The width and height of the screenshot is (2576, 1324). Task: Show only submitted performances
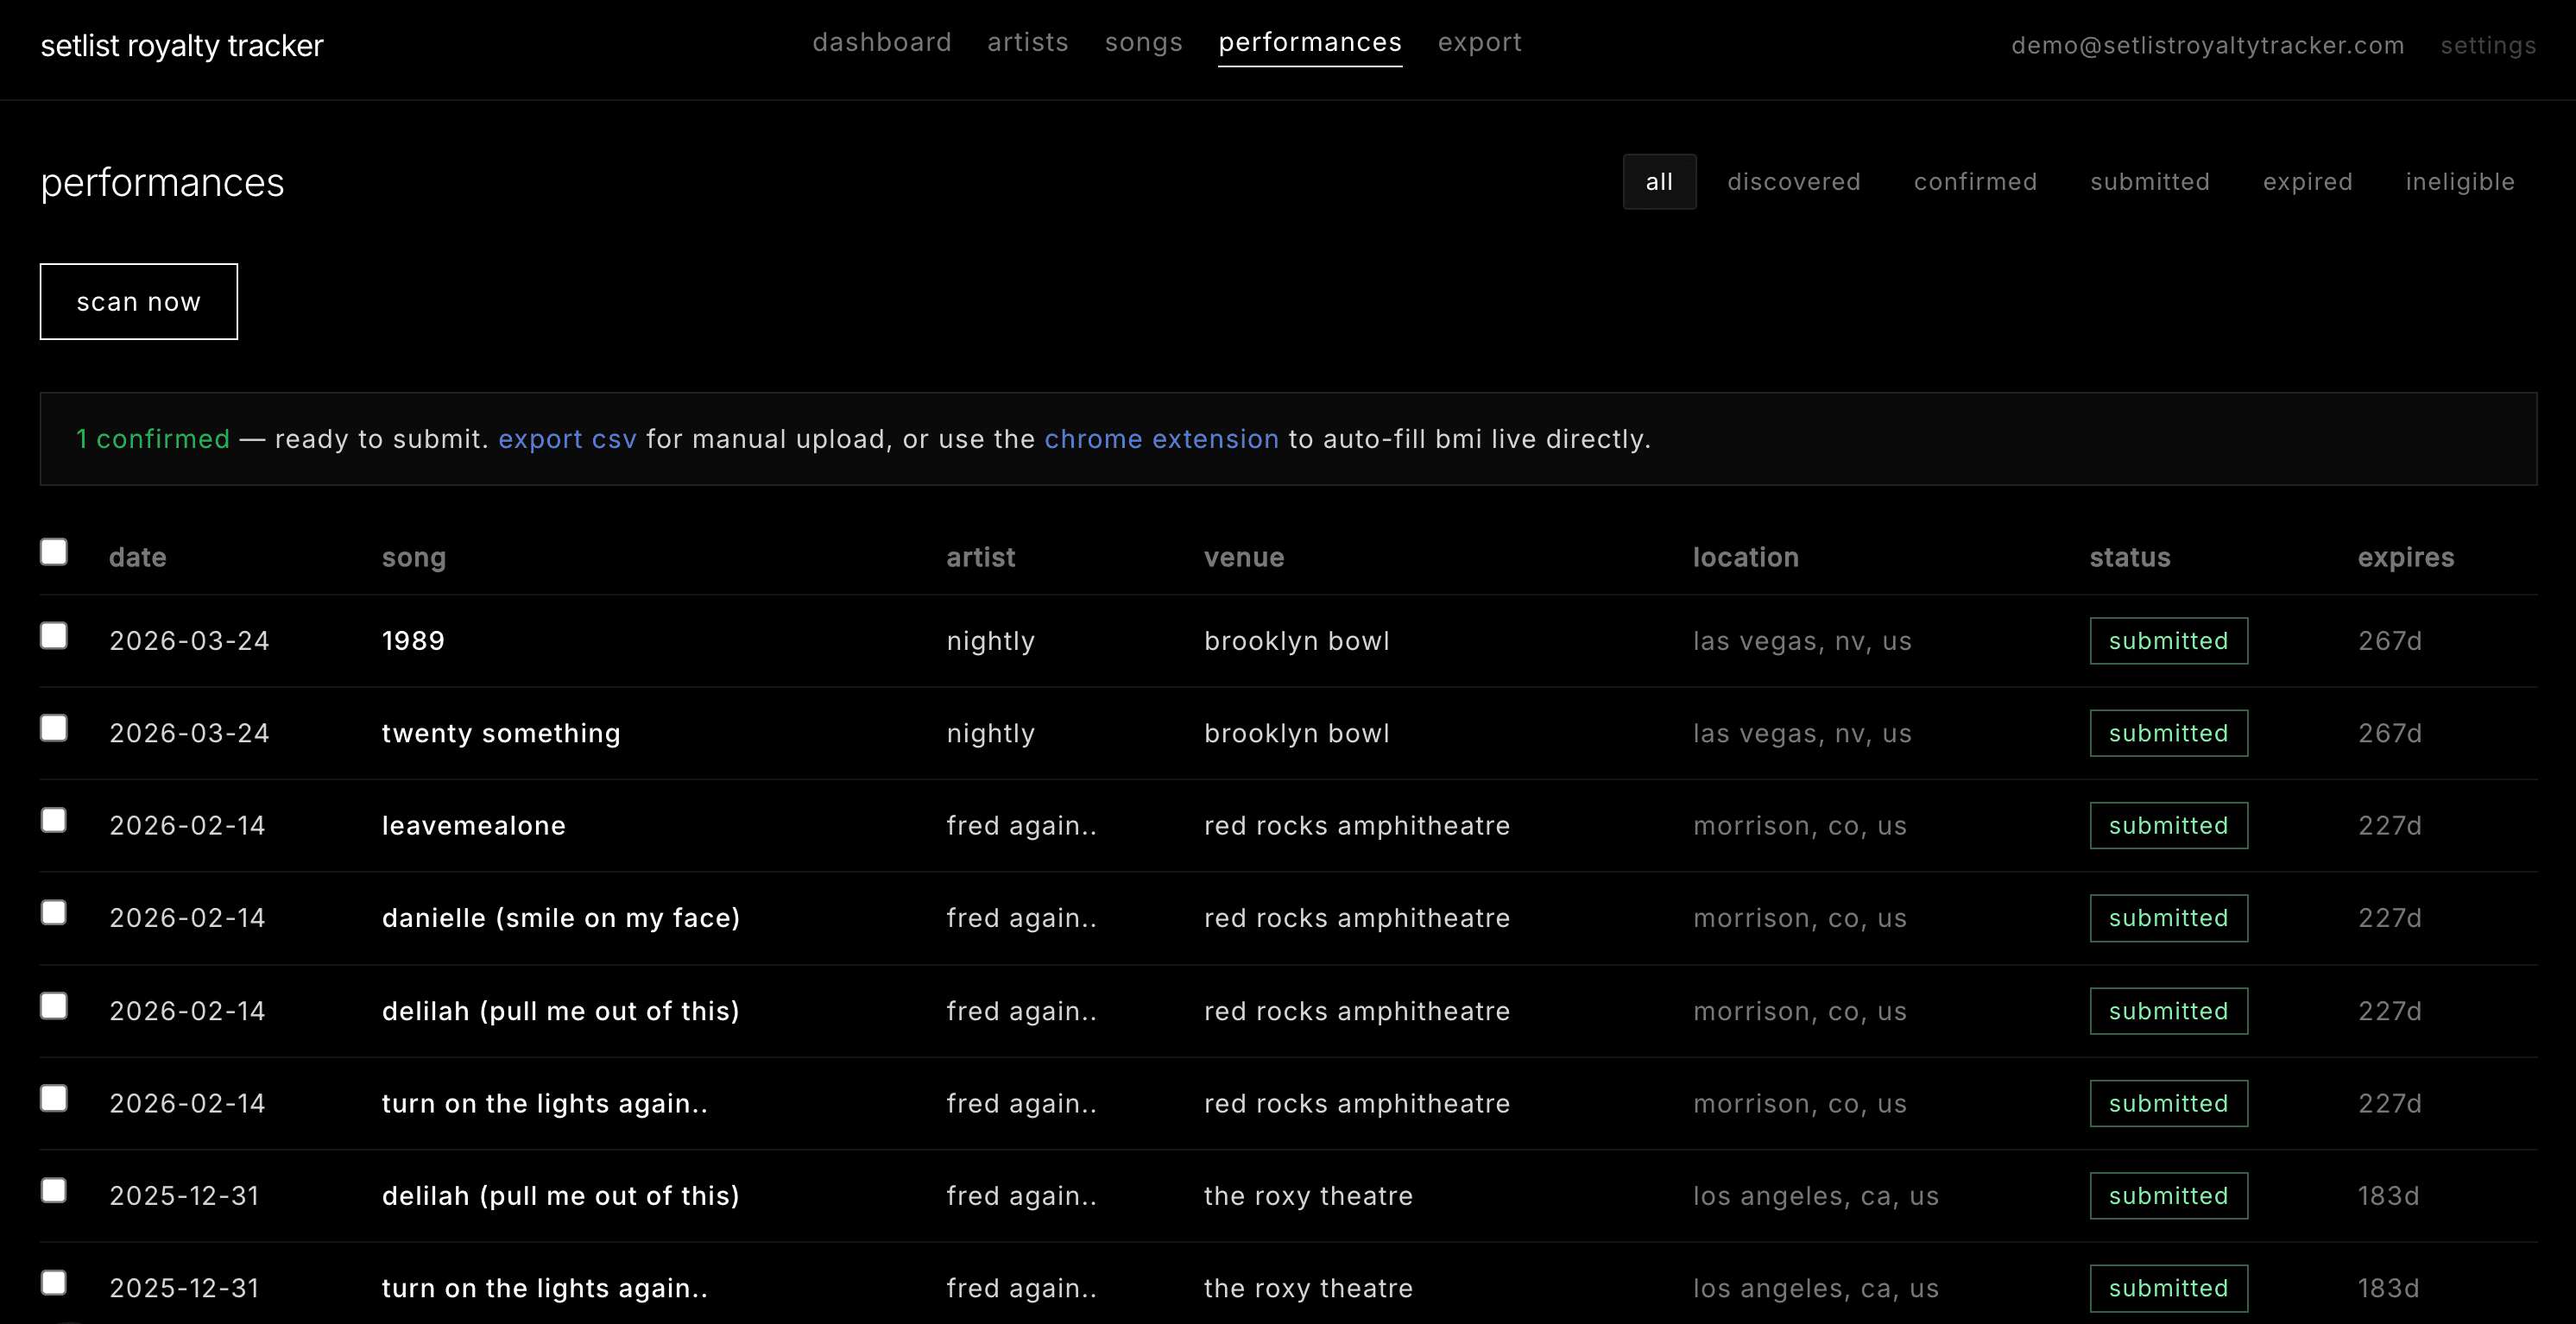(2150, 181)
